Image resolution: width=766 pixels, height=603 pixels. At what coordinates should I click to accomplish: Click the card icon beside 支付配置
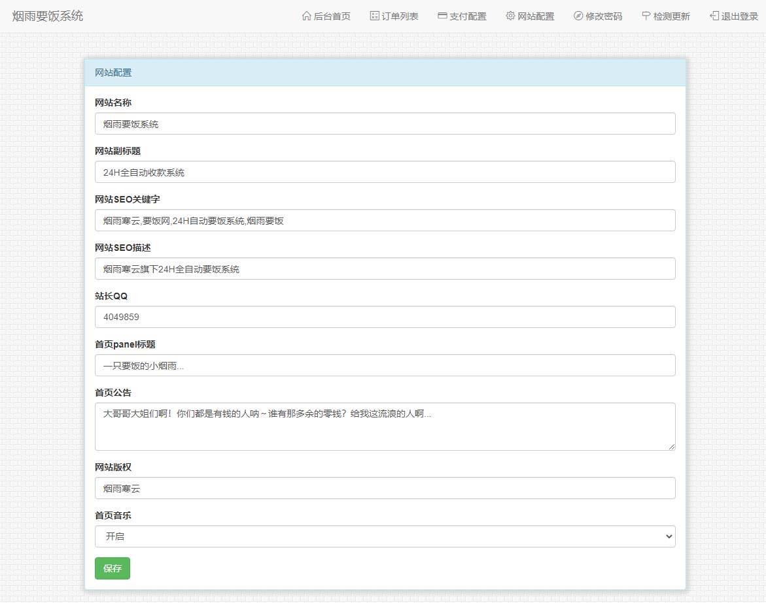click(442, 16)
